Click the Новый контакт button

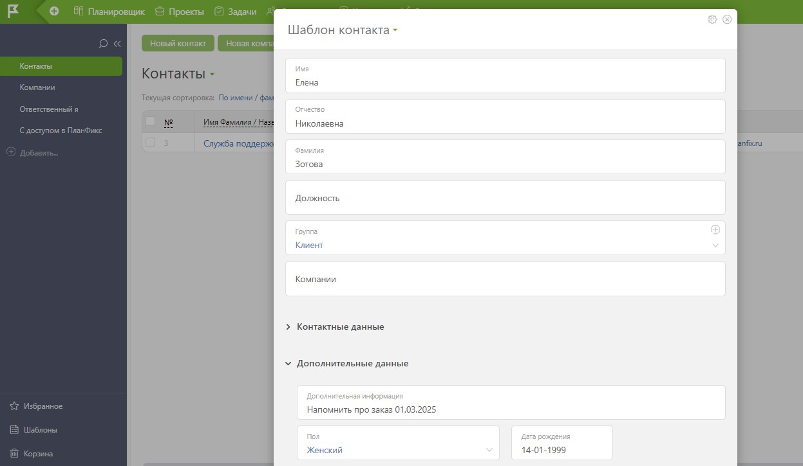point(178,43)
